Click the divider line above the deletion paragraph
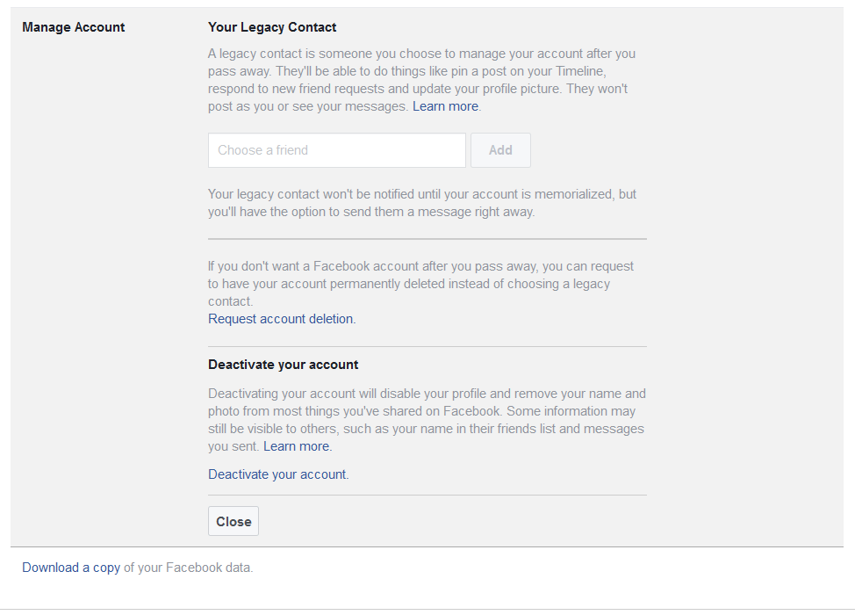This screenshot has width=855, height=615. tap(427, 238)
